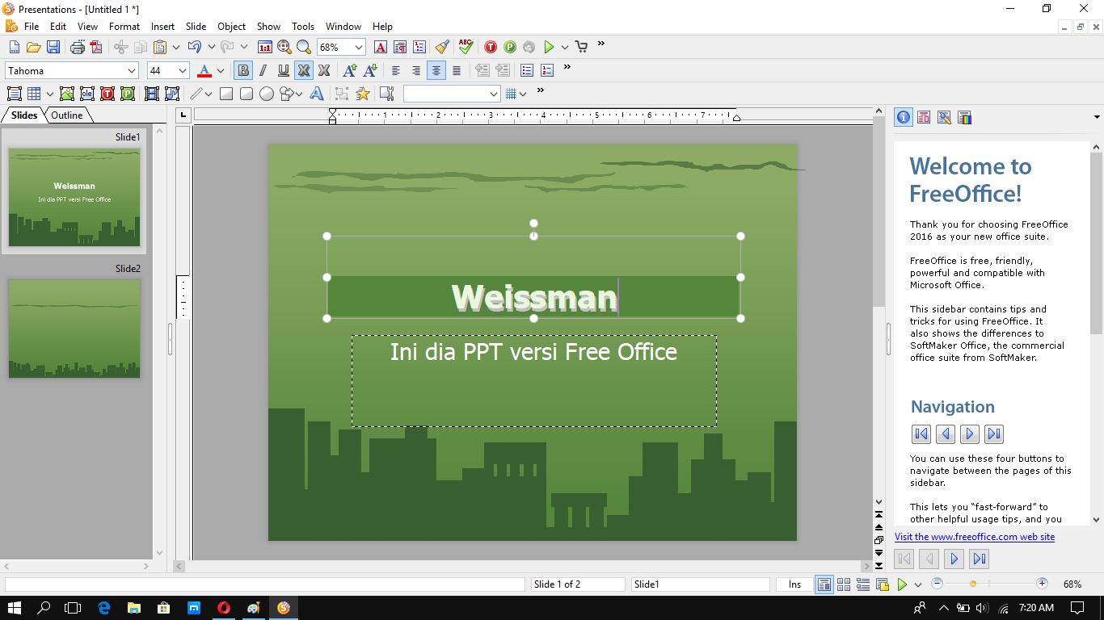Screen dimensions: 1104x620
Task: Launch PlanMaker via the green P icon
Action: coord(510,47)
